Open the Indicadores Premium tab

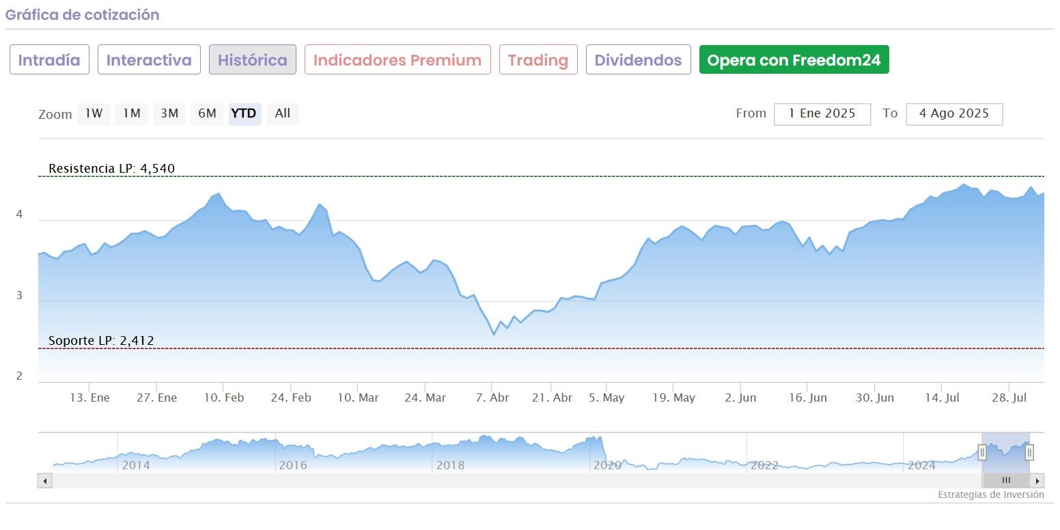coord(397,60)
